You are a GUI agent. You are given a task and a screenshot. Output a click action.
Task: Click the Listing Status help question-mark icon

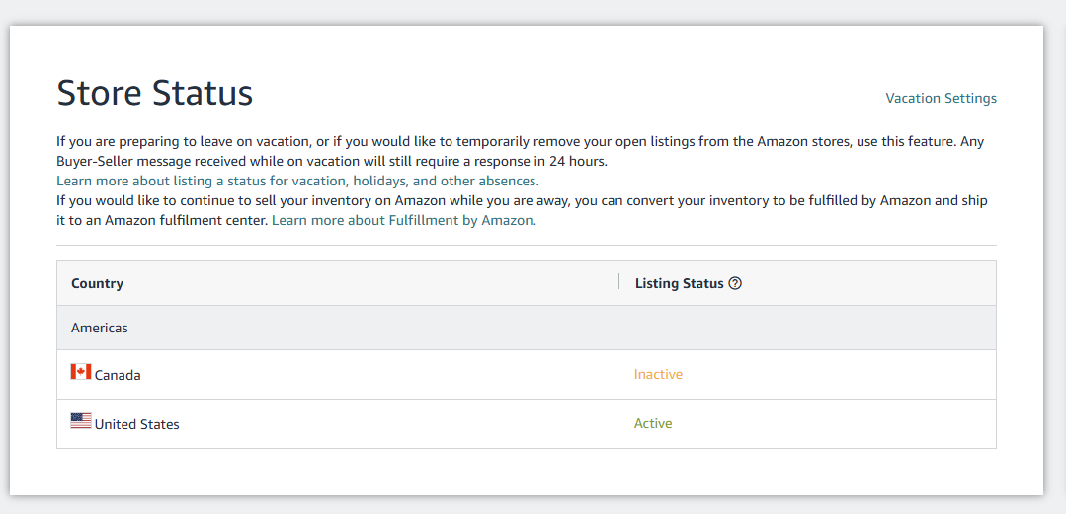pos(734,284)
